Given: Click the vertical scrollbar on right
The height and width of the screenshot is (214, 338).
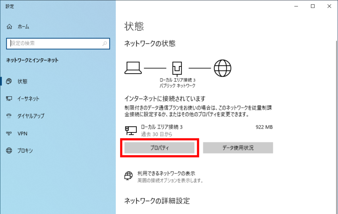Looking at the screenshot, I should coord(336,127).
